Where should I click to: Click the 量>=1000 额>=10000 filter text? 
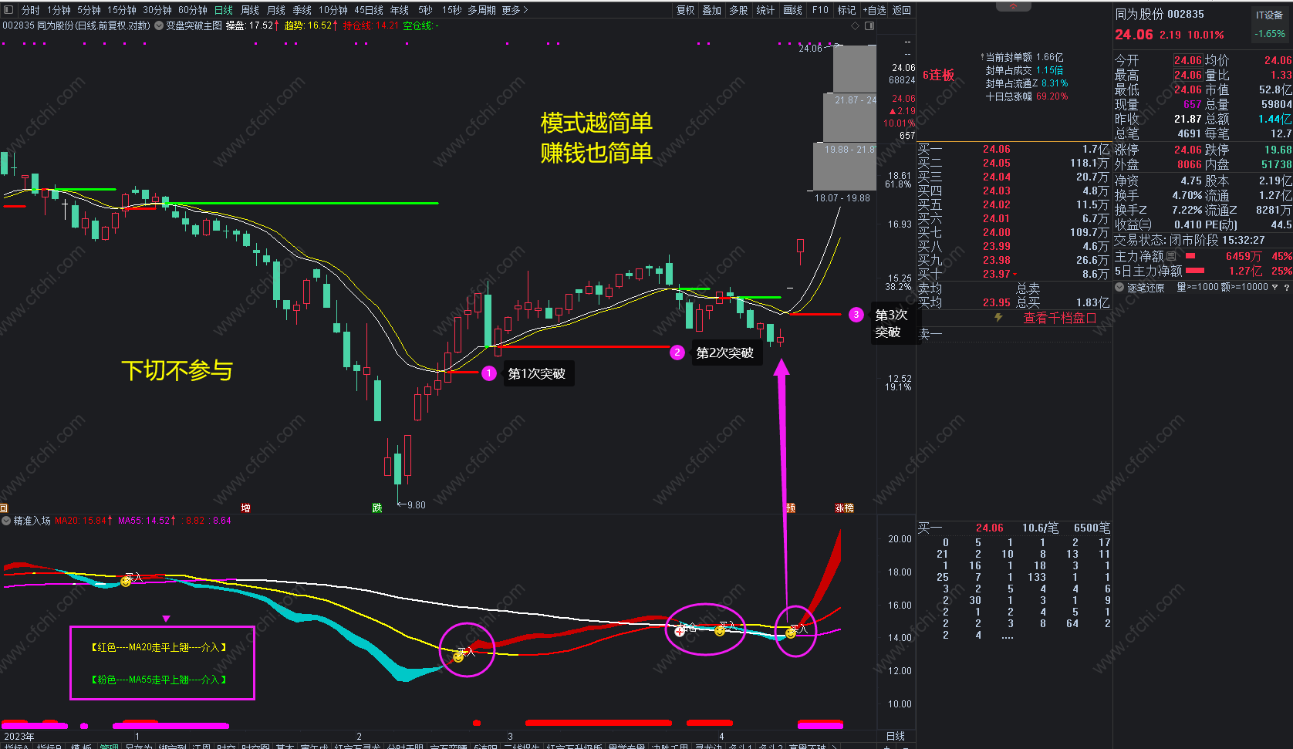click(x=1222, y=287)
